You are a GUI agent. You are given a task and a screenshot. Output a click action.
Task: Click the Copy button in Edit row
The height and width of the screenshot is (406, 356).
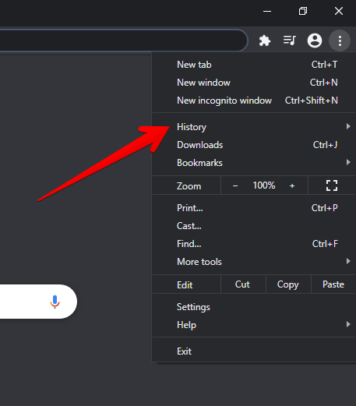[288, 284]
